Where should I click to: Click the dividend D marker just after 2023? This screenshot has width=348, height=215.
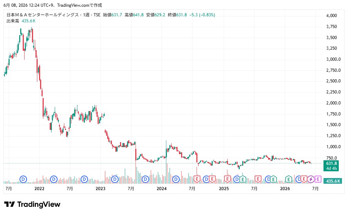(115, 179)
